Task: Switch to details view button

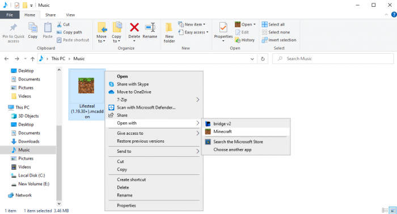Action: point(385,210)
